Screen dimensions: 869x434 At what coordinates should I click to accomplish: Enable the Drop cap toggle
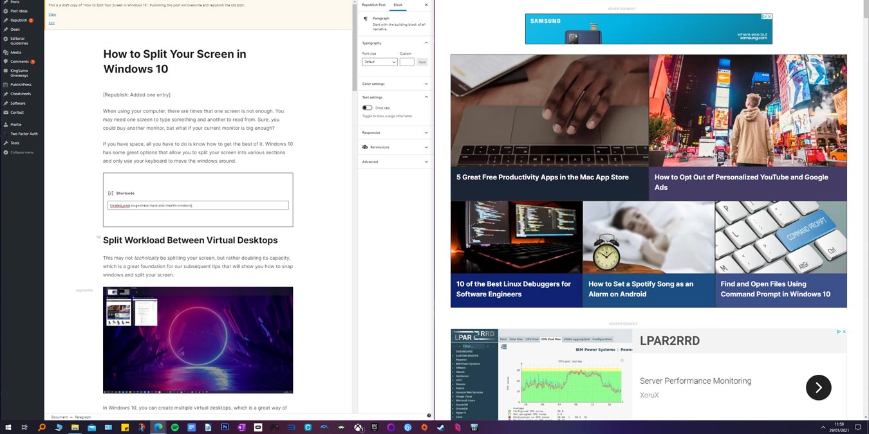tap(367, 107)
